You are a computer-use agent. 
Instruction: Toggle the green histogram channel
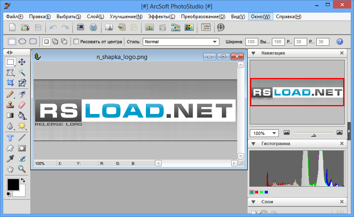point(261,192)
